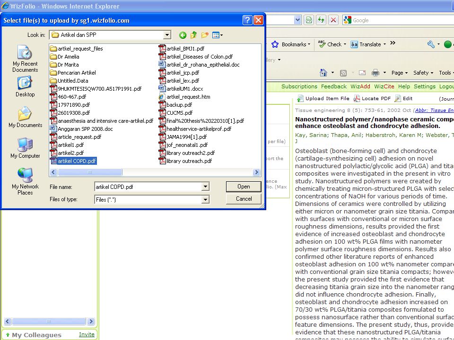Click Locate PDF
The height and width of the screenshot is (340, 454).
(x=372, y=99)
